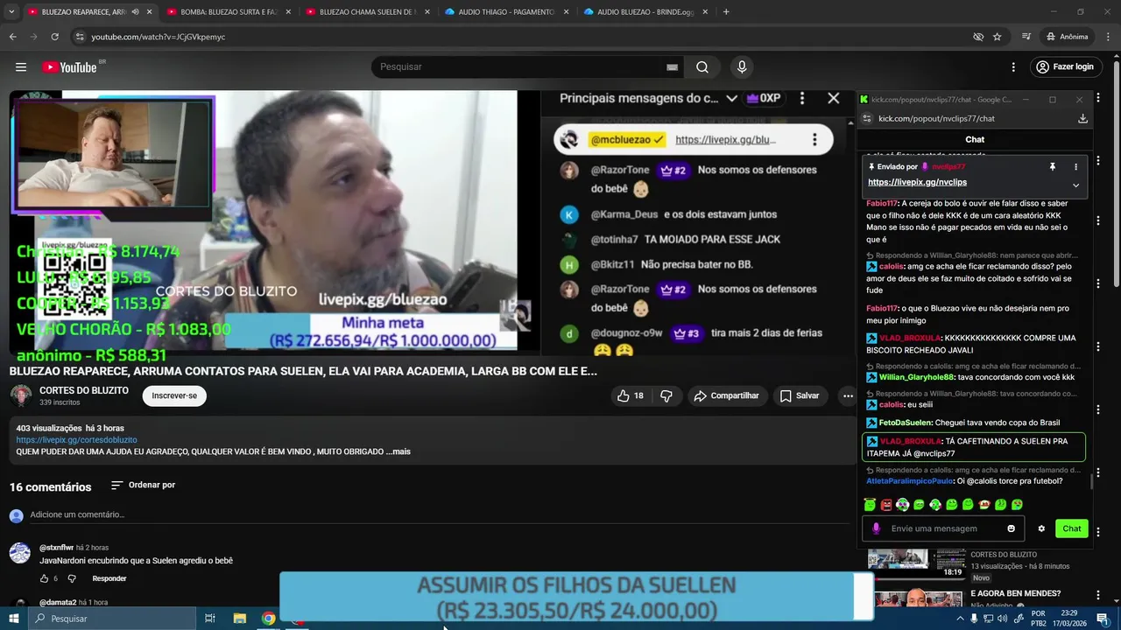Dislike the comment by @stxnflwr

(72, 578)
